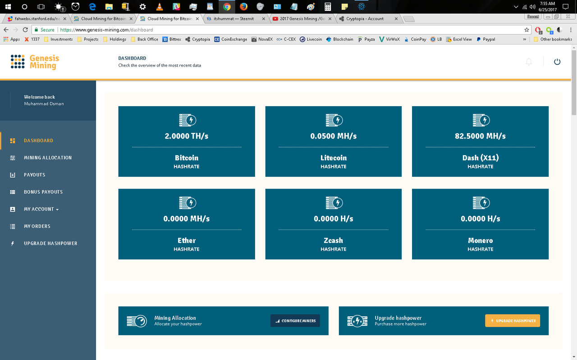Expand the My Account dropdown
577x360 pixels.
(x=41, y=209)
